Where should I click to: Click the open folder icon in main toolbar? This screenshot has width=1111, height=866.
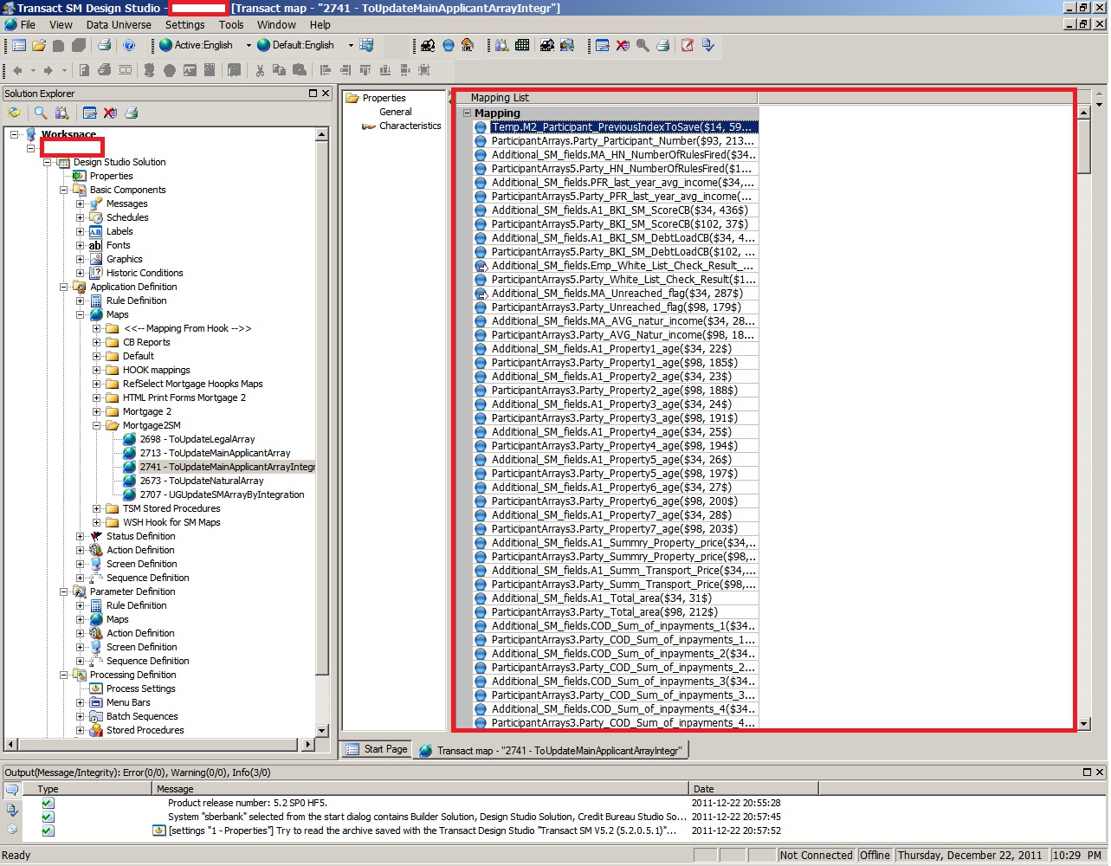[x=39, y=45]
